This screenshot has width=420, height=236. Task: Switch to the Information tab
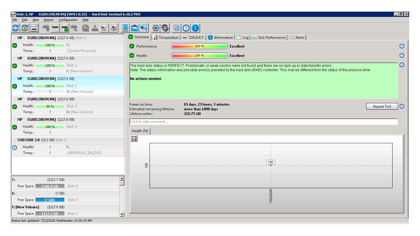(x=220, y=37)
